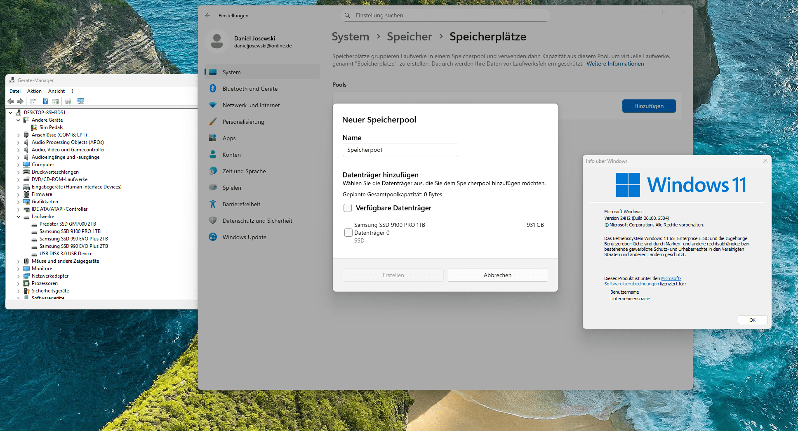
Task: Click the Einstellung suchen search box
Action: click(445, 15)
